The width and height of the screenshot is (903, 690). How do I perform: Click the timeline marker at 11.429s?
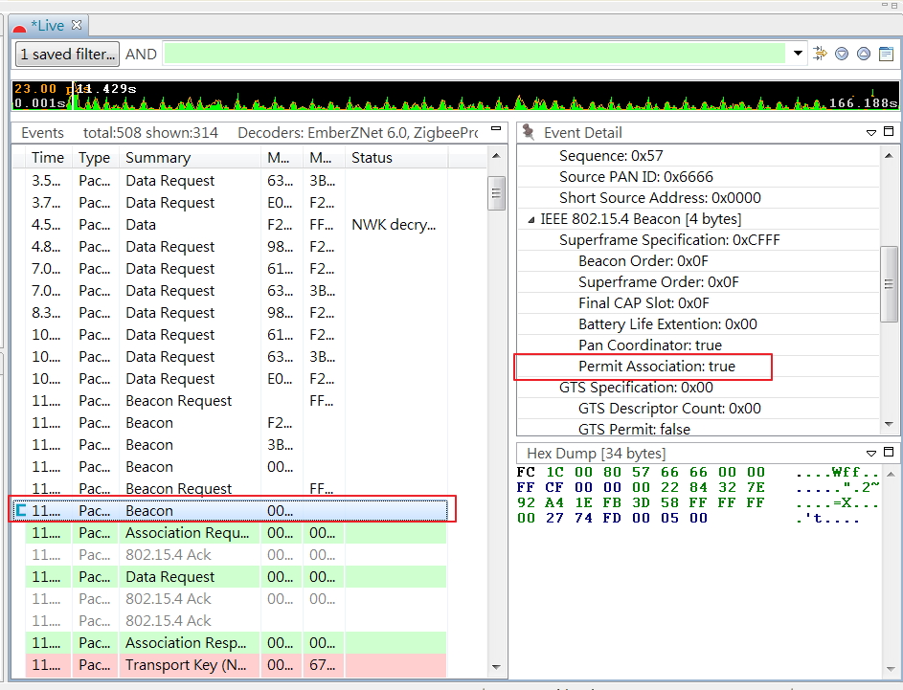[x=74, y=97]
